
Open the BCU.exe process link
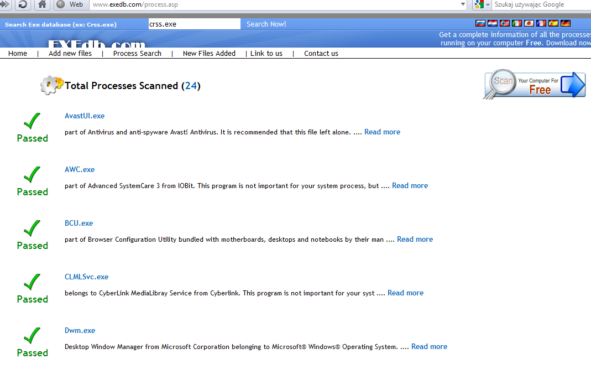[79, 223]
